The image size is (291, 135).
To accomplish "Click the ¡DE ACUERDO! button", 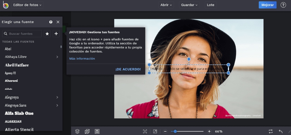I will coord(128,69).
